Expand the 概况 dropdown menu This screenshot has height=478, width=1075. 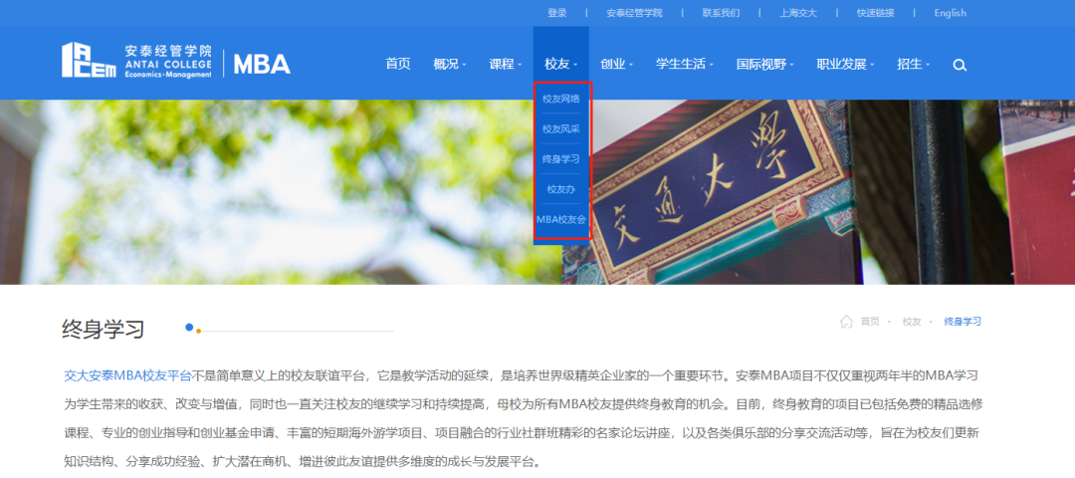(x=449, y=64)
